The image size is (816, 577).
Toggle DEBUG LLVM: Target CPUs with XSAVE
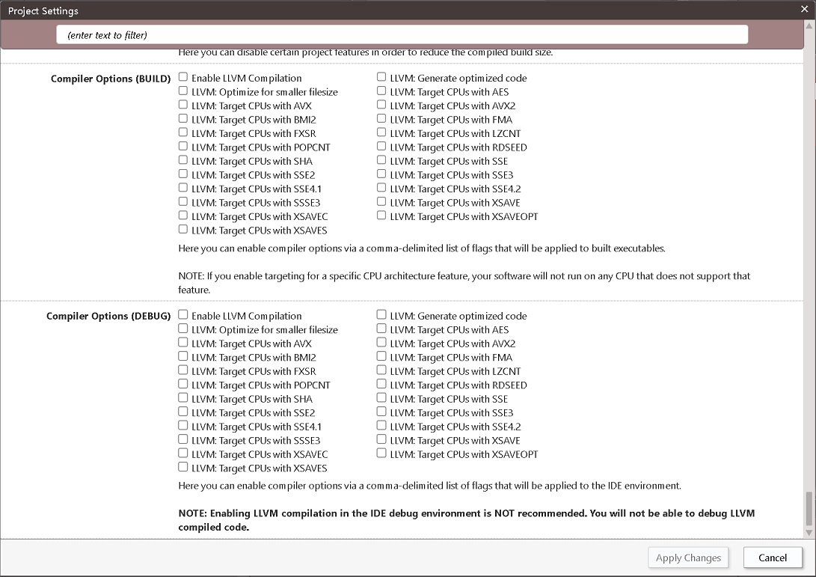click(x=381, y=439)
